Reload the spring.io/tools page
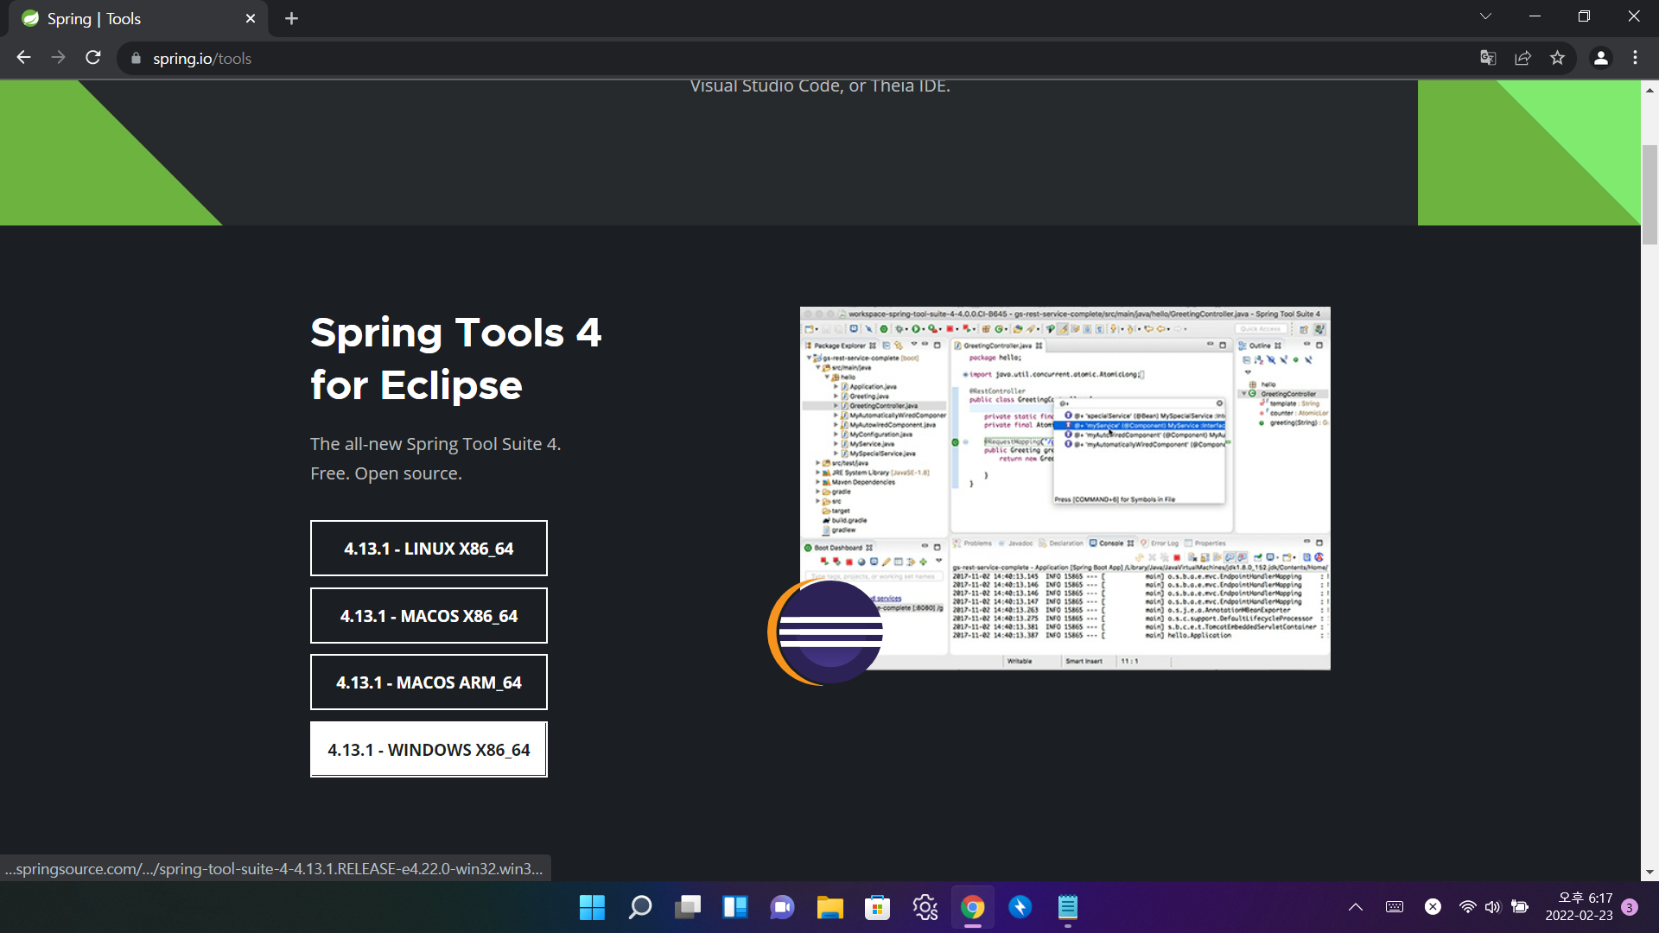 (92, 57)
